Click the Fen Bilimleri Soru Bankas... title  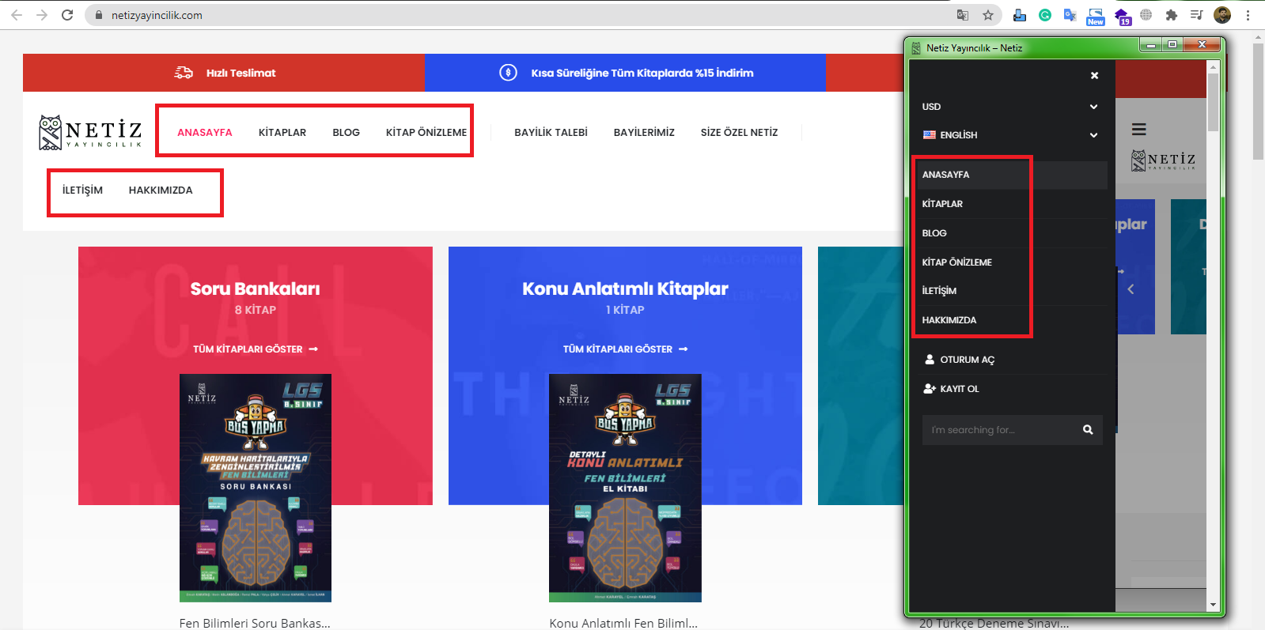(255, 623)
